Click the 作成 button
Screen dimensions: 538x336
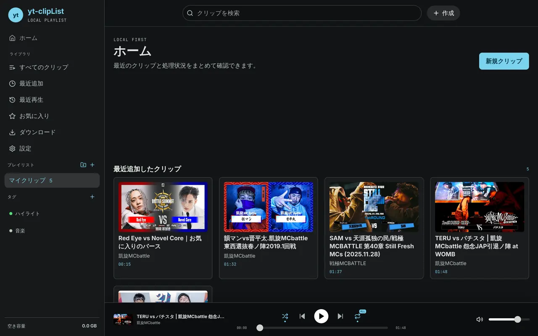[443, 13]
